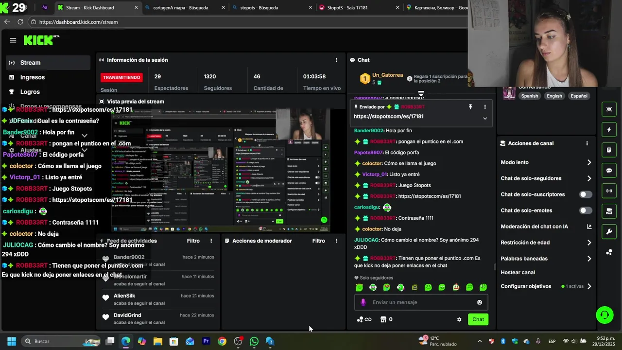Click the stream screenshot capture icon
The height and width of the screenshot is (350, 622).
click(609, 109)
